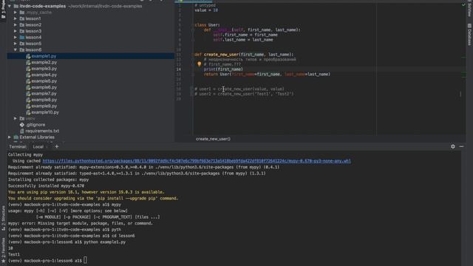Select example6.py in project tree
473x266 pixels.
(x=44, y=87)
